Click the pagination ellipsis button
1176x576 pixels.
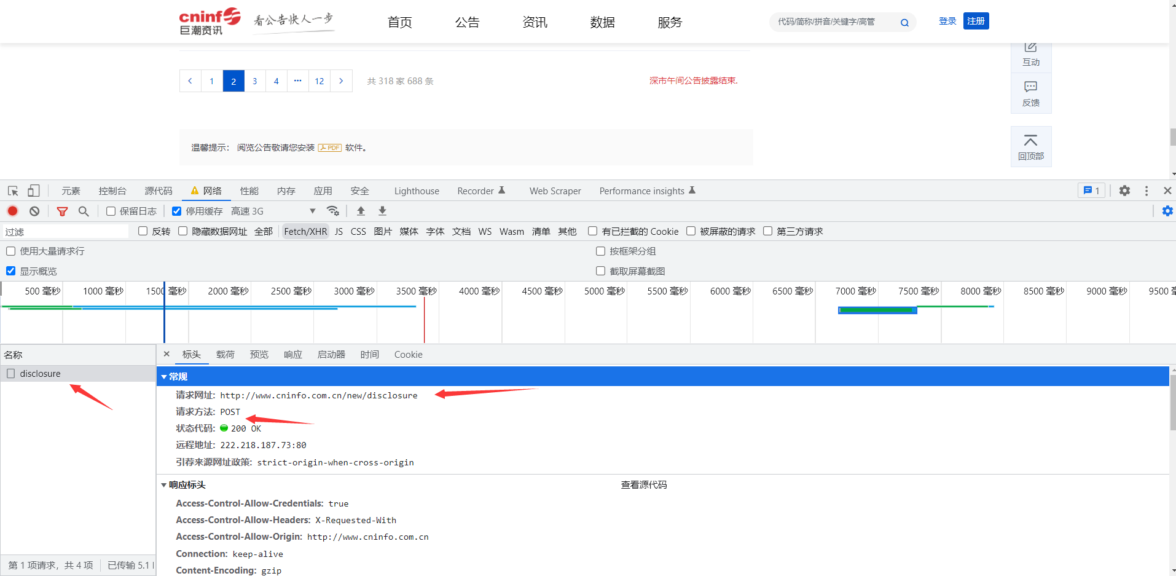click(298, 81)
